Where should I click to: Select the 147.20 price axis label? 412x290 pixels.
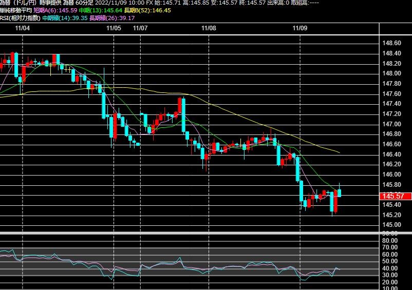391,114
